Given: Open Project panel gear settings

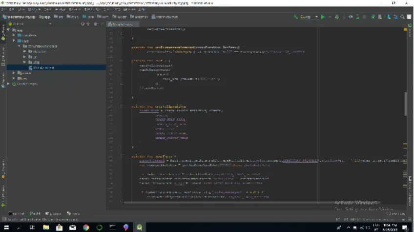Looking at the screenshot, I should click(x=95, y=24).
